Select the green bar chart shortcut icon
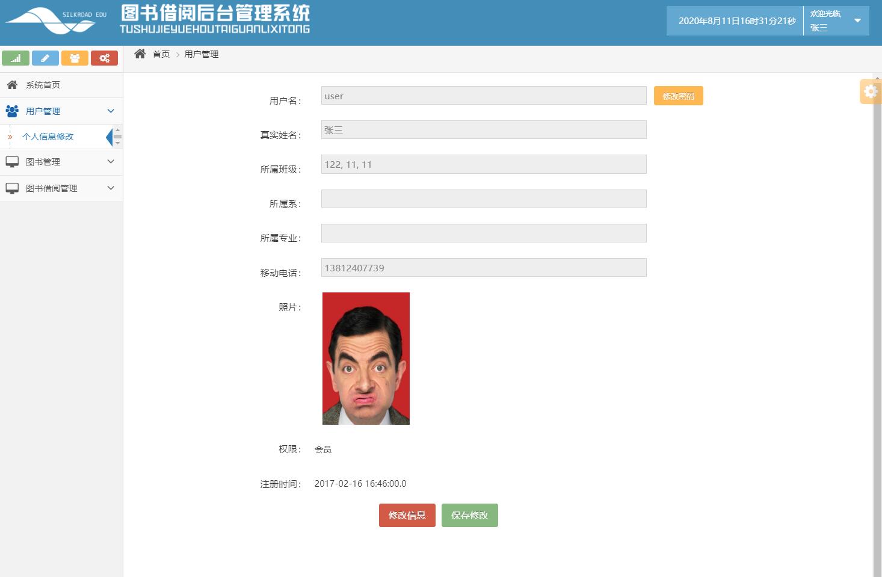The width and height of the screenshot is (882, 577). (16, 58)
